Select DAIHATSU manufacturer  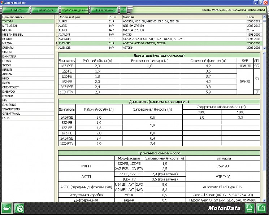click(x=28, y=57)
